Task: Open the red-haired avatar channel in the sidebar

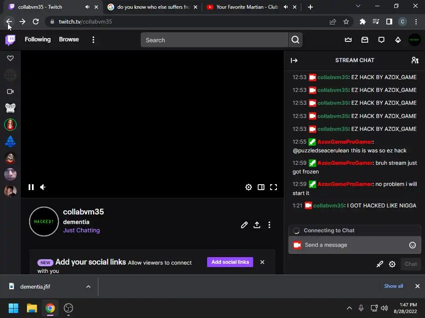Action: coord(10,125)
